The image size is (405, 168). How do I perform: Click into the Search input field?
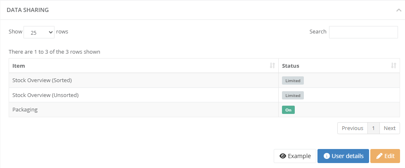(363, 32)
